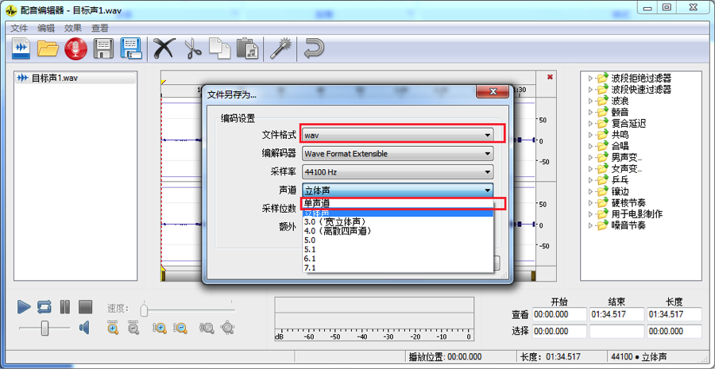Image resolution: width=715 pixels, height=369 pixels.
Task: Open the 文件格式 wav dropdown
Action: tap(398, 135)
